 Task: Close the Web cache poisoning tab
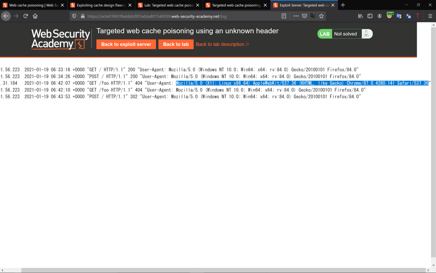click(62, 5)
